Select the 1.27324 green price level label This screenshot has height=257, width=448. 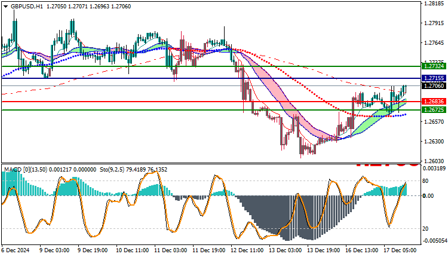pyautogui.click(x=434, y=66)
